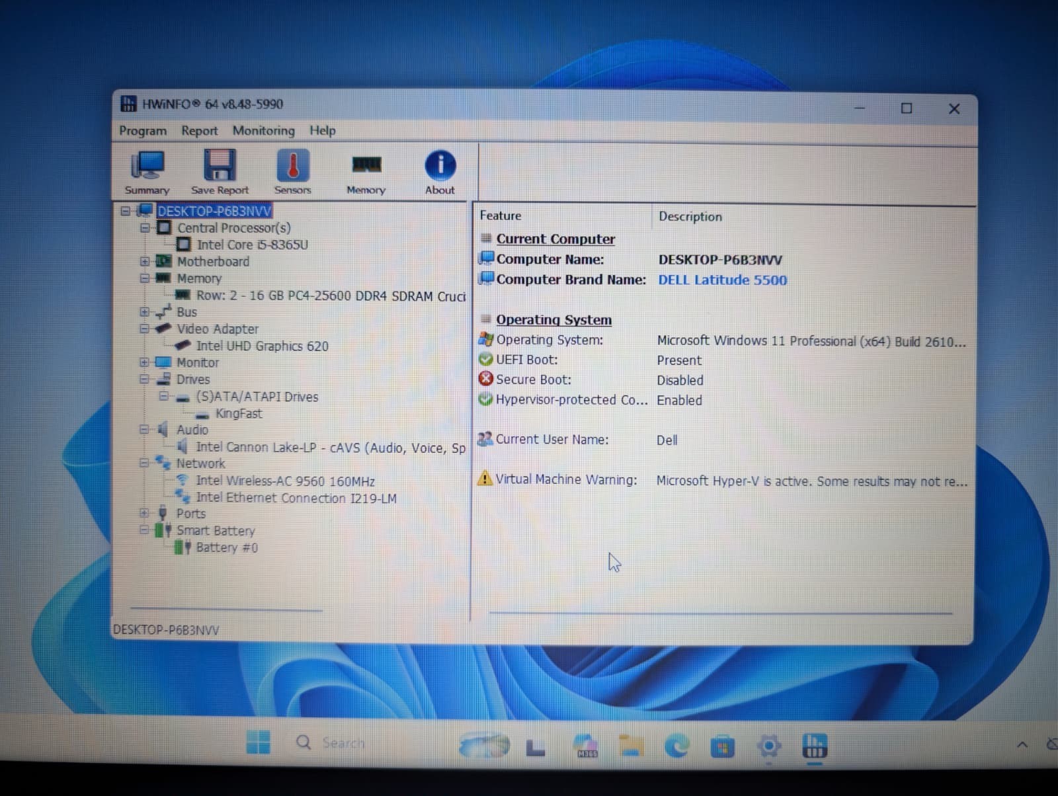Image resolution: width=1058 pixels, height=796 pixels.
Task: Collapse the DESKTOP-P6B3NVV root node
Action: (x=126, y=211)
